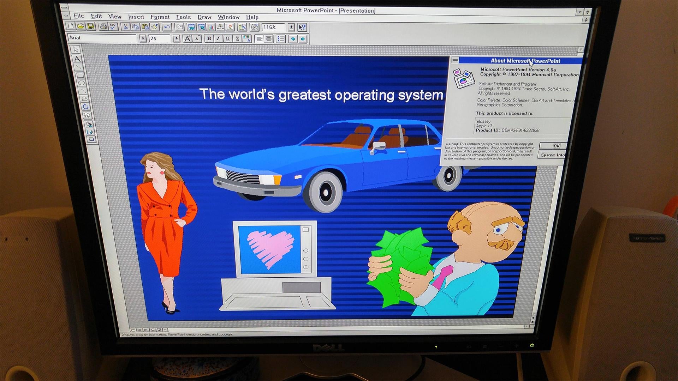Toggle Text Shadow formatting
678x381 pixels.
coord(237,38)
